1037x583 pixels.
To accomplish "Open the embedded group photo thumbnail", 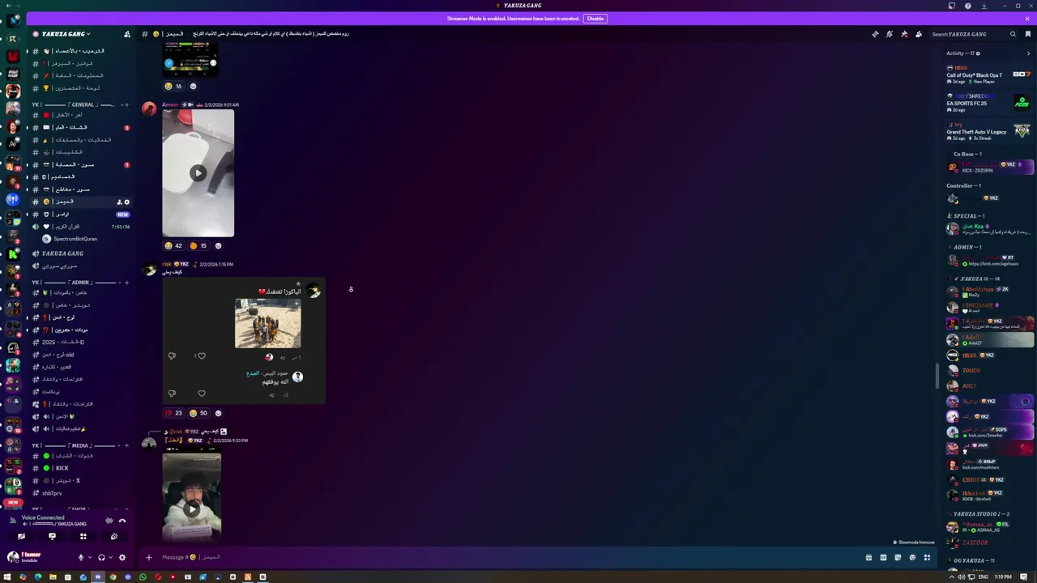I will coord(268,323).
